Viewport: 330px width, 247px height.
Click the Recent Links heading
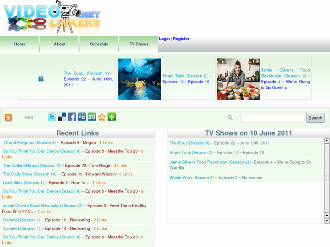pos(78,133)
